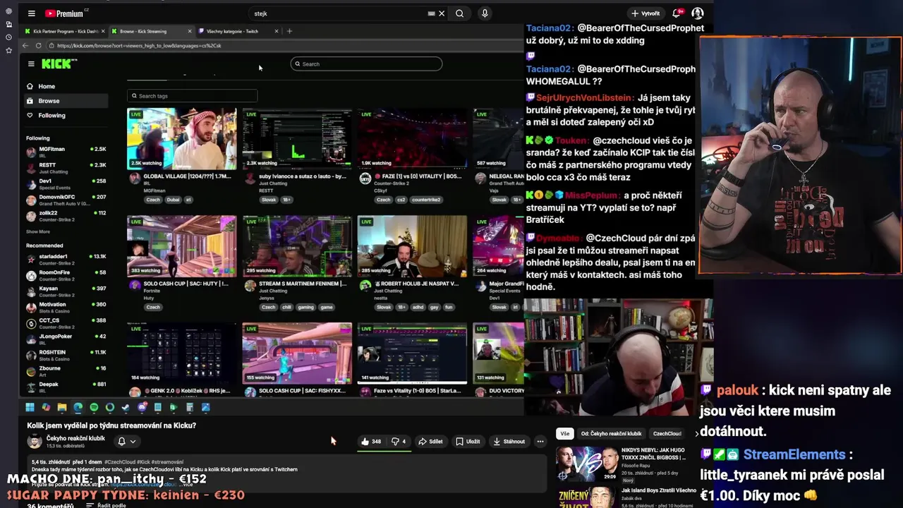Click the Vytvořit create button

[x=646, y=13]
